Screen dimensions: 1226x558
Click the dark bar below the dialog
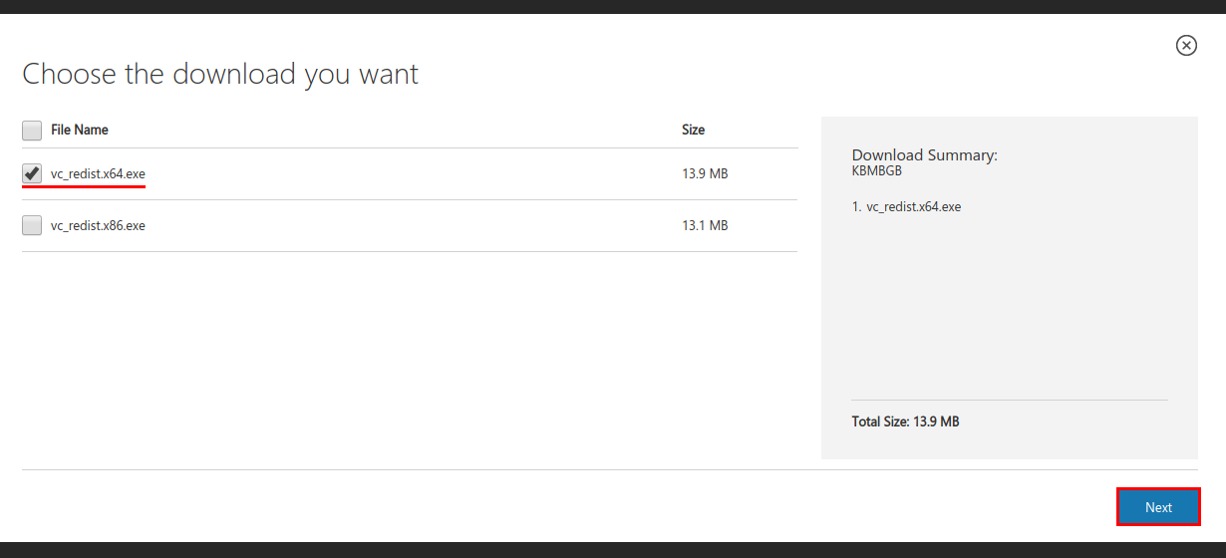[x=613, y=550]
